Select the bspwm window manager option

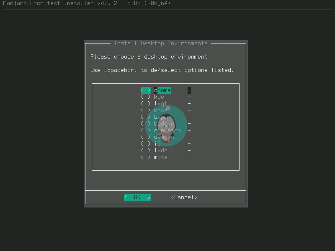[x=146, y=117]
